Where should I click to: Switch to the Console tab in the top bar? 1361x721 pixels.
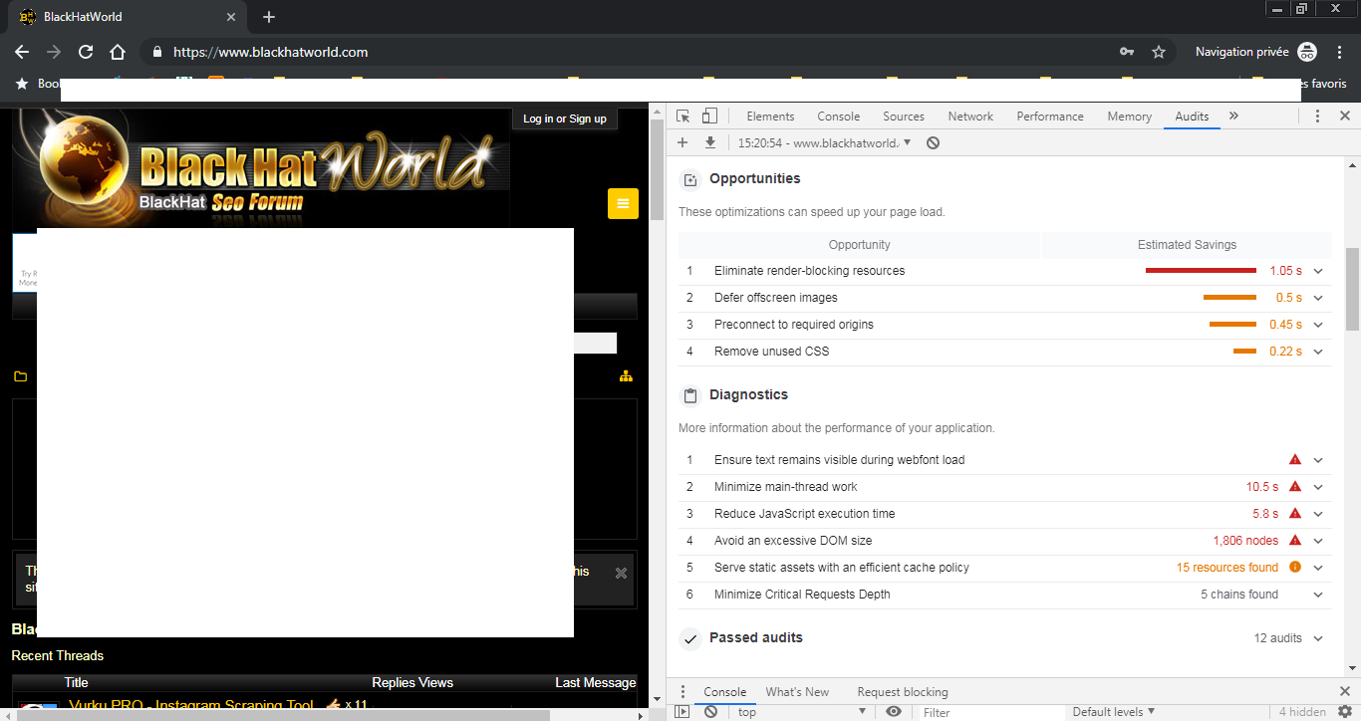(x=838, y=117)
